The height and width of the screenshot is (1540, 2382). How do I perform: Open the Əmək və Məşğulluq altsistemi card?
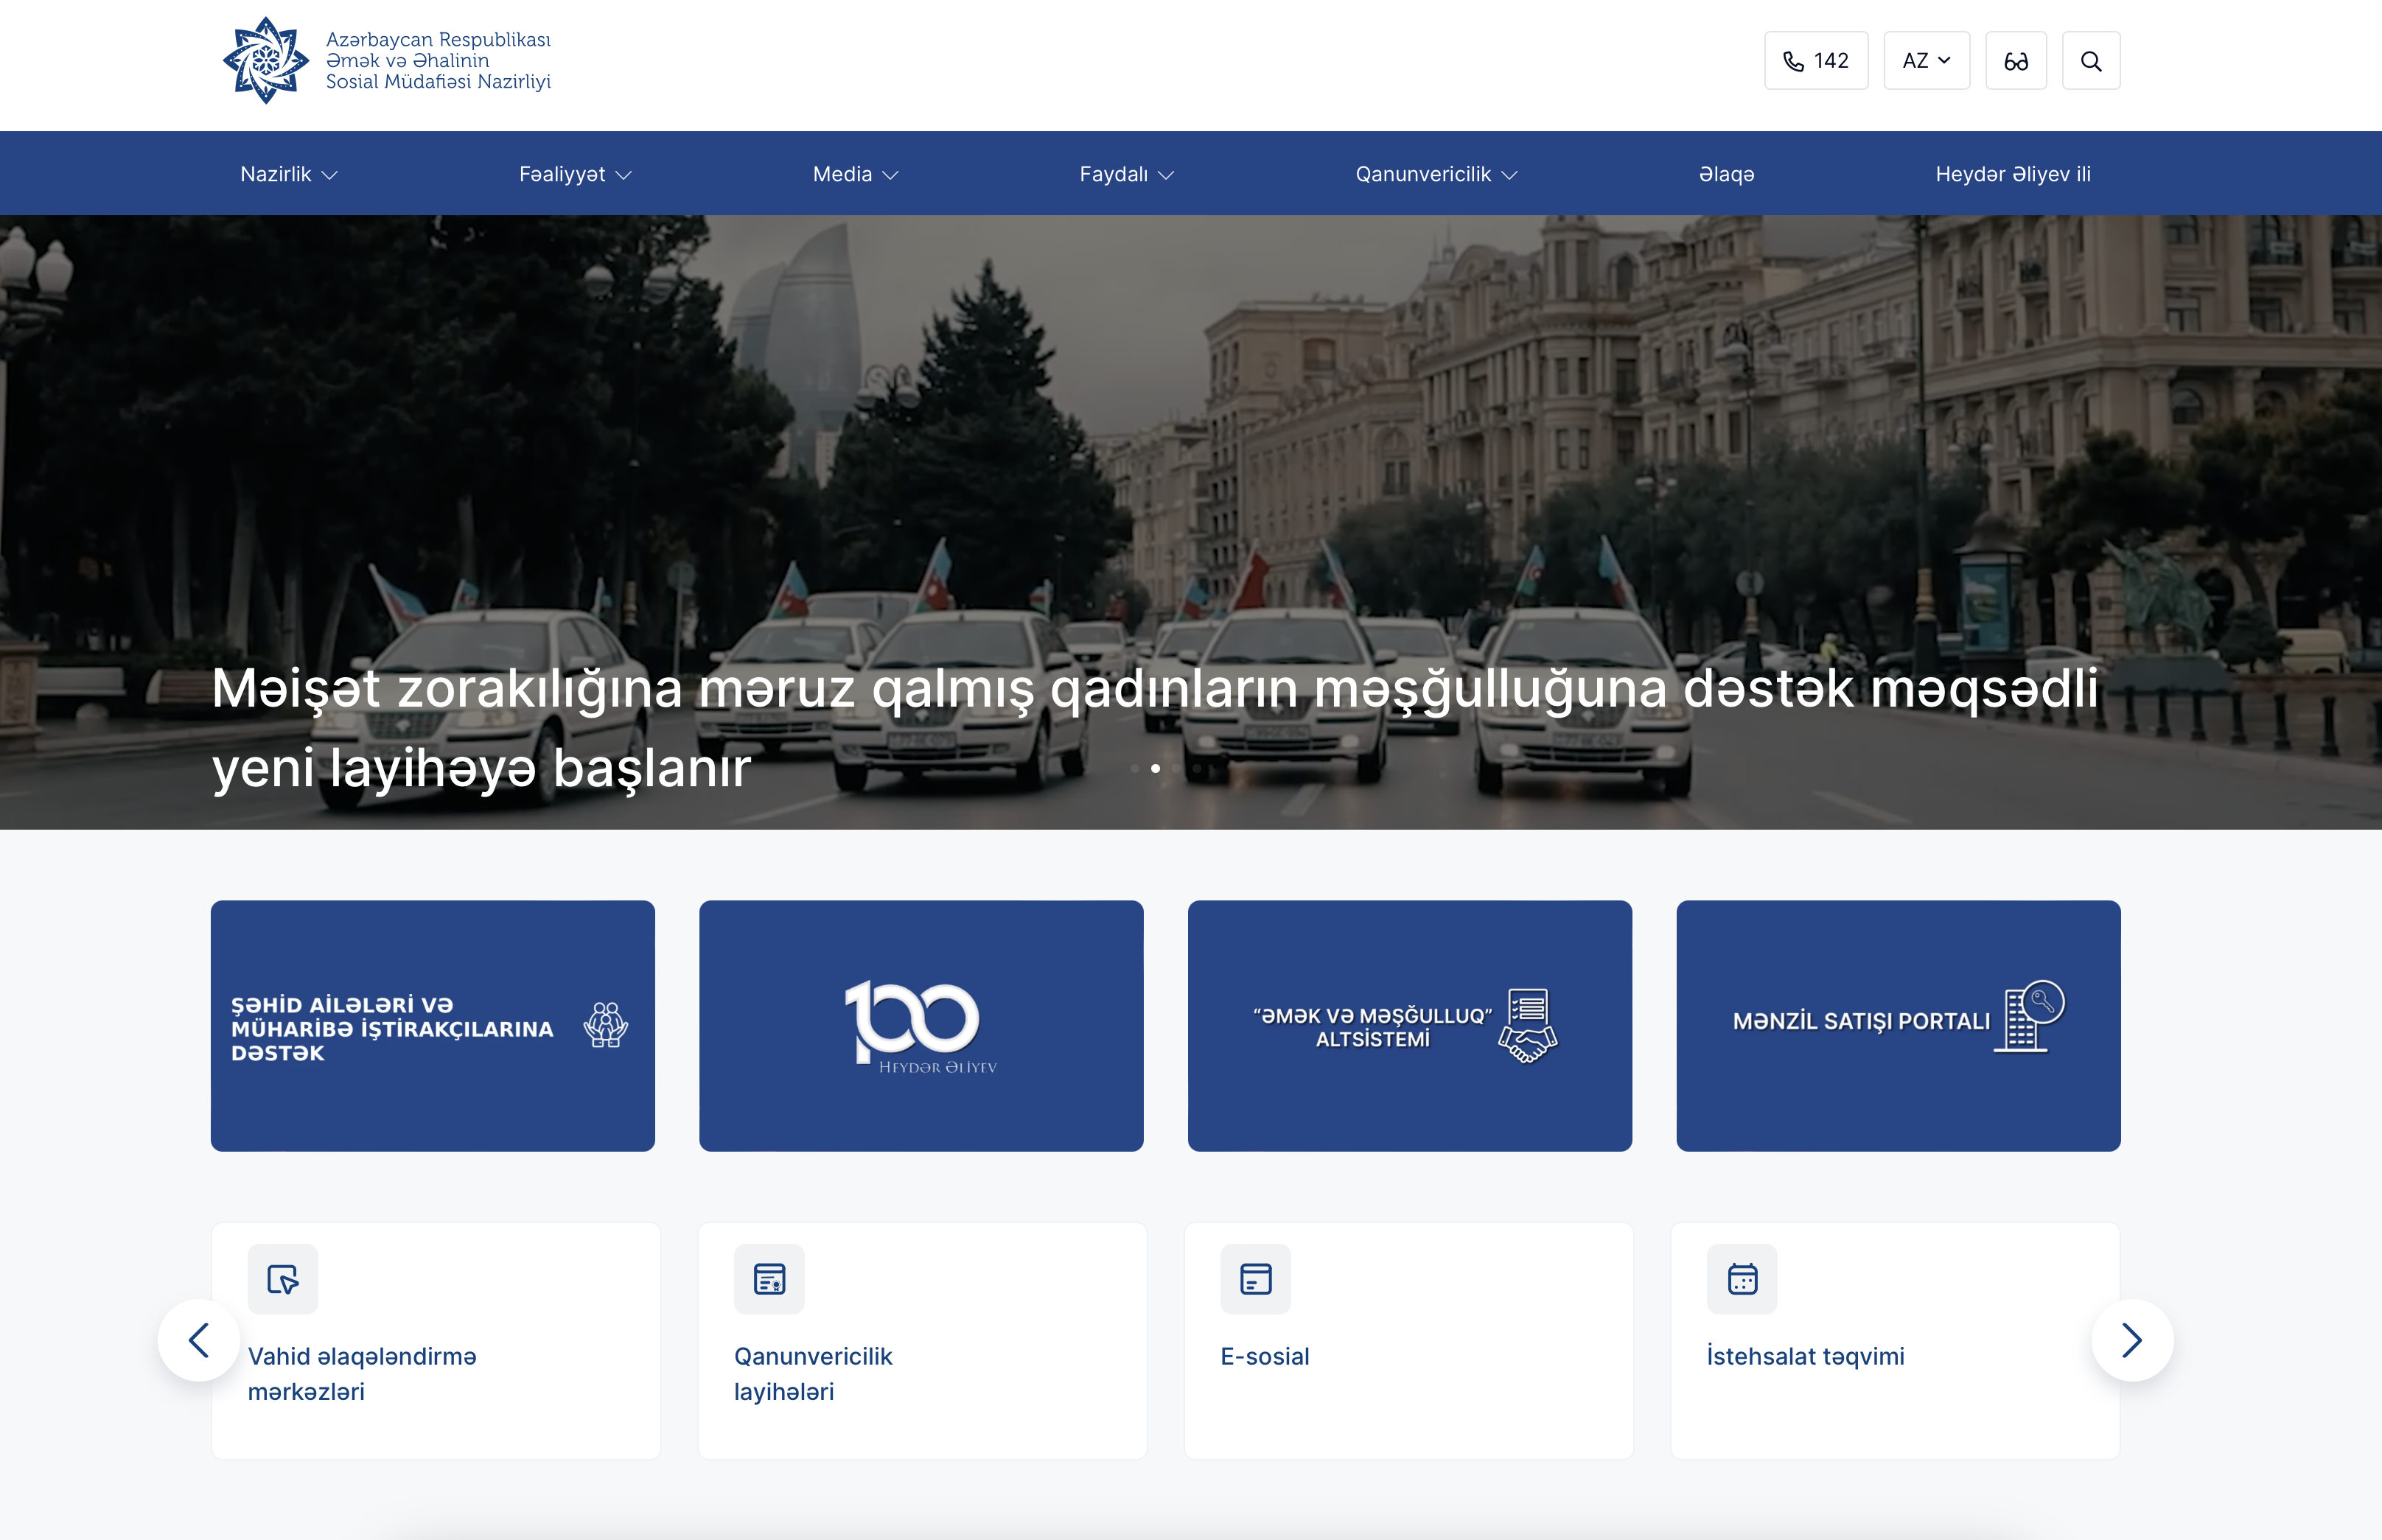pos(1410,1026)
